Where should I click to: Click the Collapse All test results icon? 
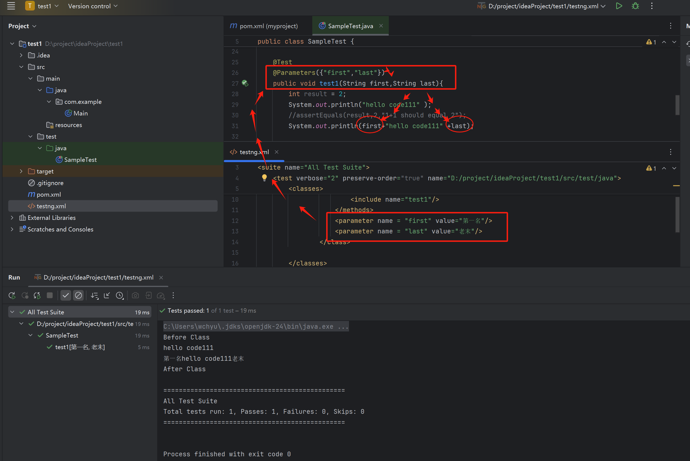107,296
